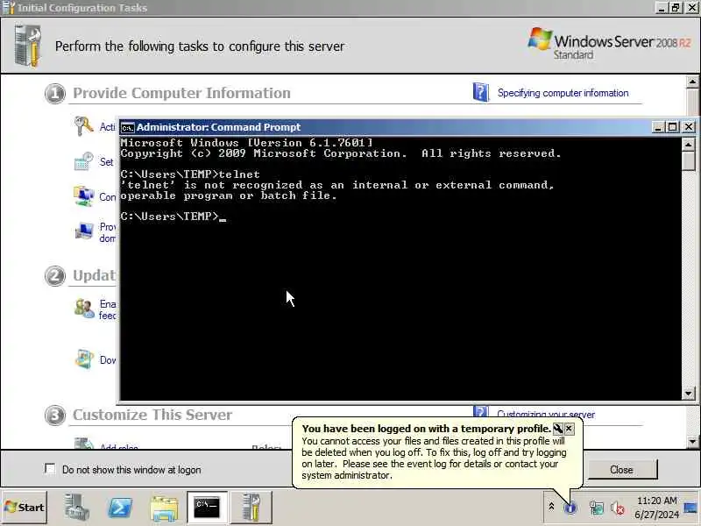Select the Command Prompt taskbar button
The image size is (701, 526).
(207, 508)
